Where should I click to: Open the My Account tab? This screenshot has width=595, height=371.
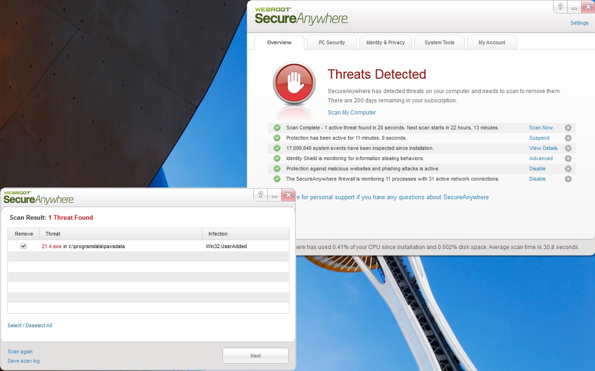492,42
